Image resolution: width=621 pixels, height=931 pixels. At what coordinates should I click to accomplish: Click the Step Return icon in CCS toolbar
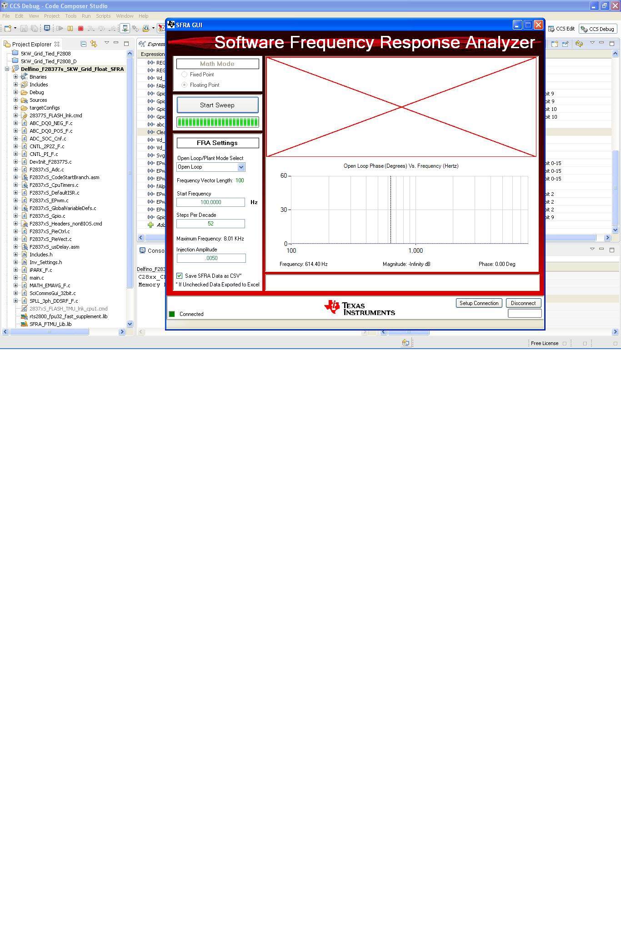point(112,28)
